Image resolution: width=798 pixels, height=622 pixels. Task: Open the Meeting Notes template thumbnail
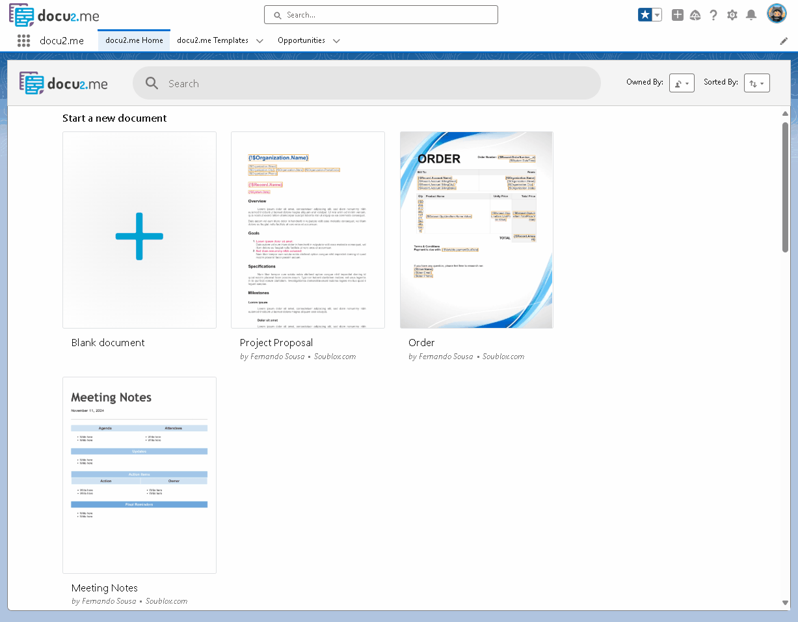point(139,475)
